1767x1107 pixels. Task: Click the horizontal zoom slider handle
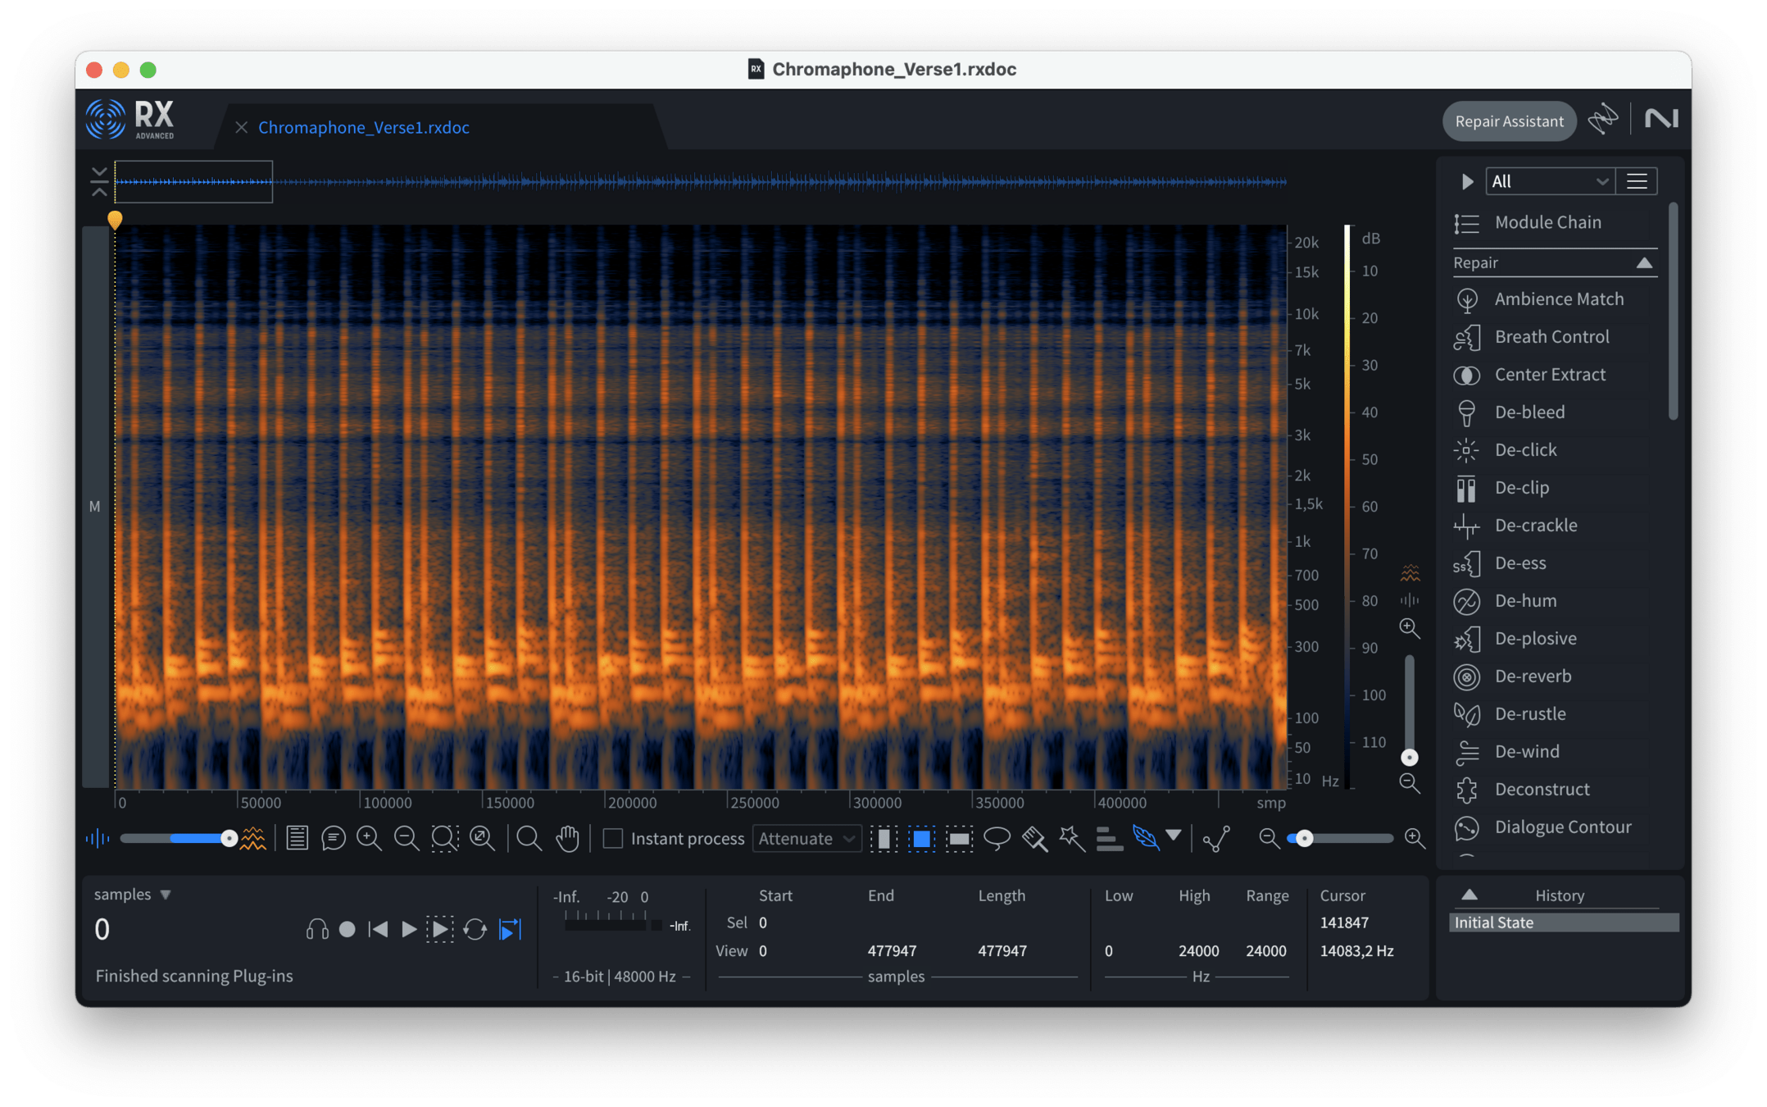click(x=1304, y=838)
